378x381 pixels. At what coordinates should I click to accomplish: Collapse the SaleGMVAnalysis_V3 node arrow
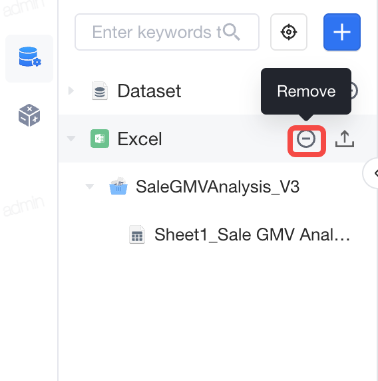90,187
